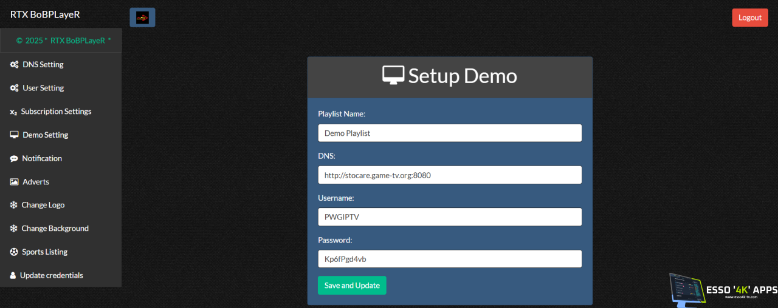Click the speech bubble icon for Notification

click(x=14, y=159)
